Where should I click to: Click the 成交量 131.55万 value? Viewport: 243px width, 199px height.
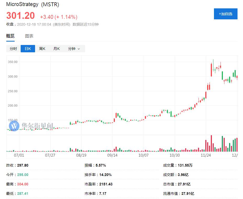(x=185, y=165)
